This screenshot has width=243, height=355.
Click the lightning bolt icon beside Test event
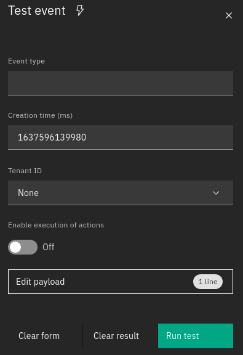tap(80, 10)
